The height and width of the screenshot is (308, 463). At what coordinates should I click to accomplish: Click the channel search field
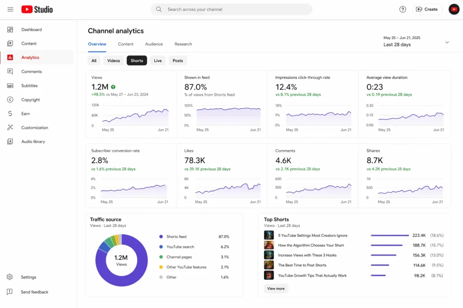point(231,9)
